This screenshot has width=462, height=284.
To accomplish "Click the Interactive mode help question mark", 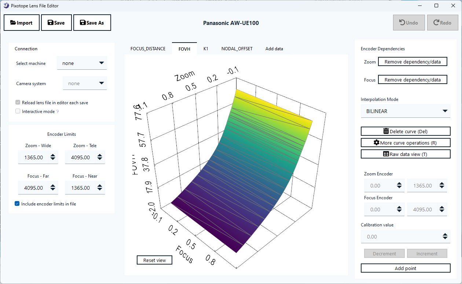I will coord(57,112).
